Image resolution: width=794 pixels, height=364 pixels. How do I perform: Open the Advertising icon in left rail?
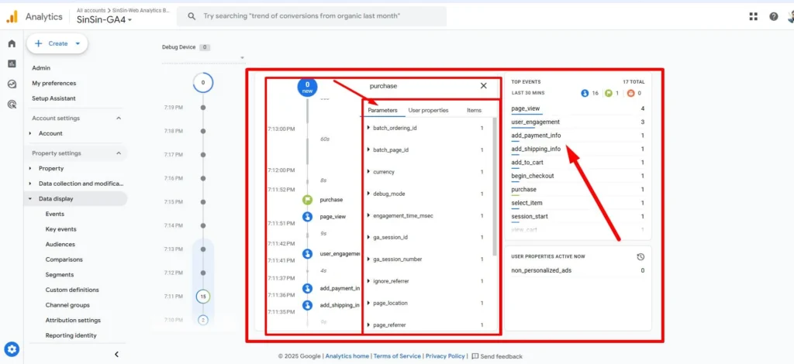[x=12, y=105]
